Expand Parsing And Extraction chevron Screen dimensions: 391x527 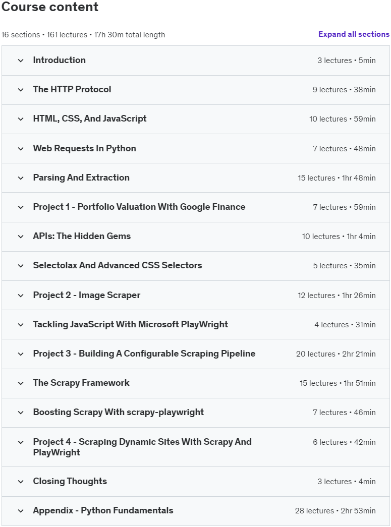(21, 178)
